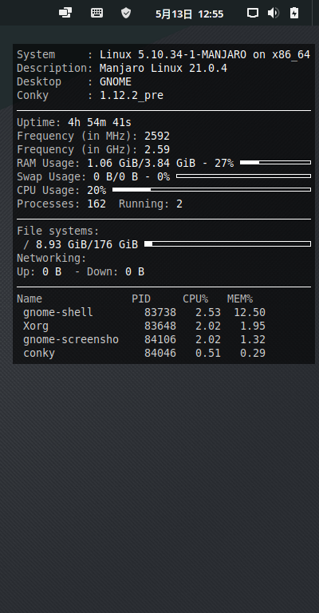Click the MEM% column header
This screenshot has width=319, height=613.
pyautogui.click(x=240, y=299)
